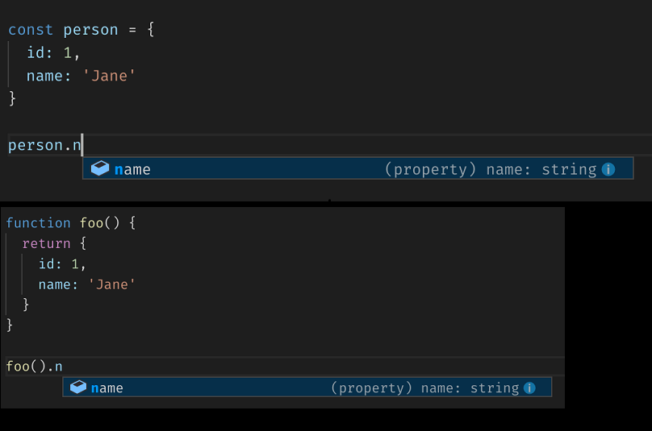
Task: Click the 'id' key inside the return statement
Action: [47, 264]
